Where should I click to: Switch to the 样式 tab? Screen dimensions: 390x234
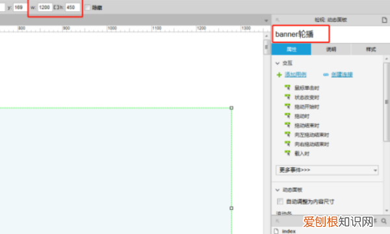coord(370,49)
